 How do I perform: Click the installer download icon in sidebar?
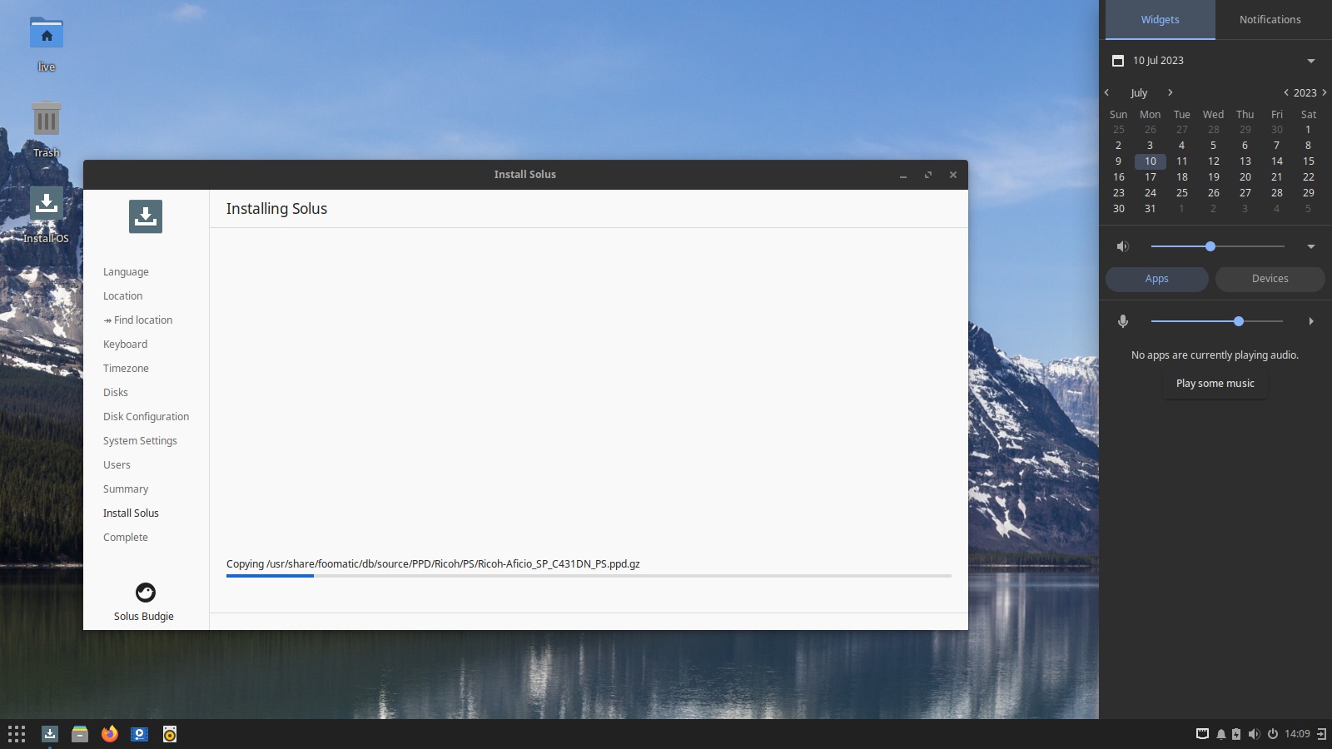click(146, 216)
